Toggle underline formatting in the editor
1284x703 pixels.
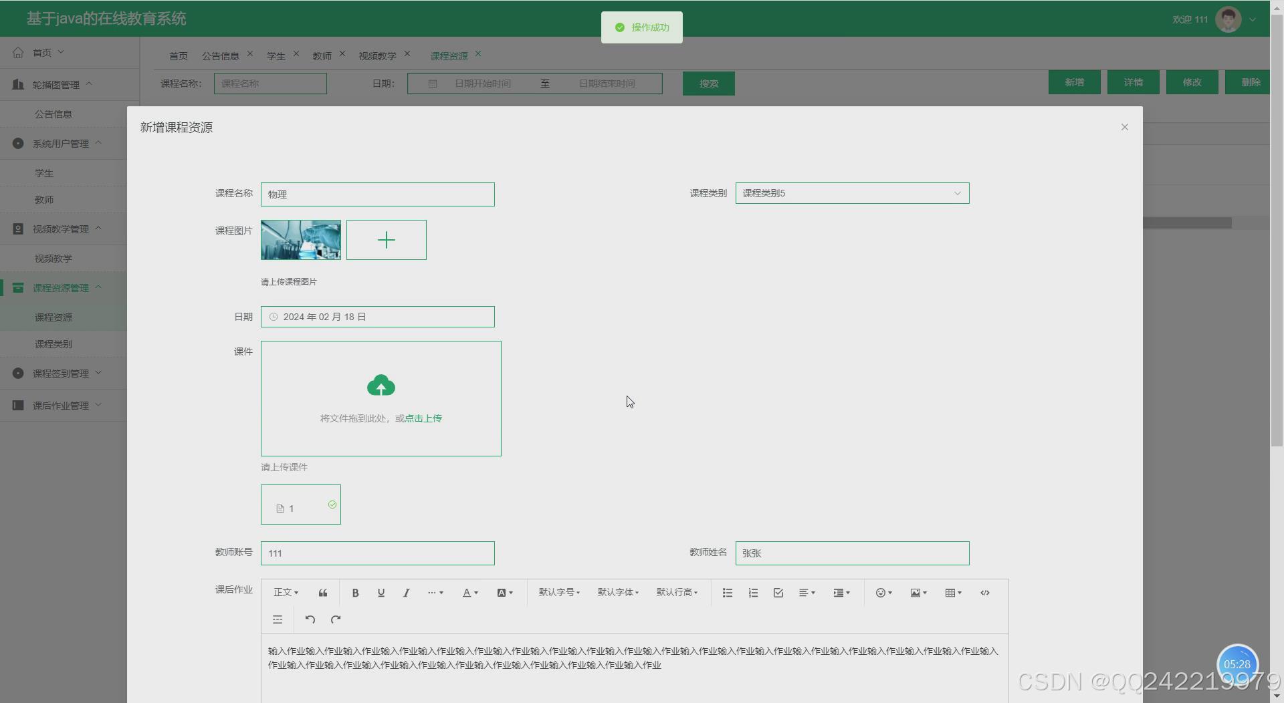[381, 593]
